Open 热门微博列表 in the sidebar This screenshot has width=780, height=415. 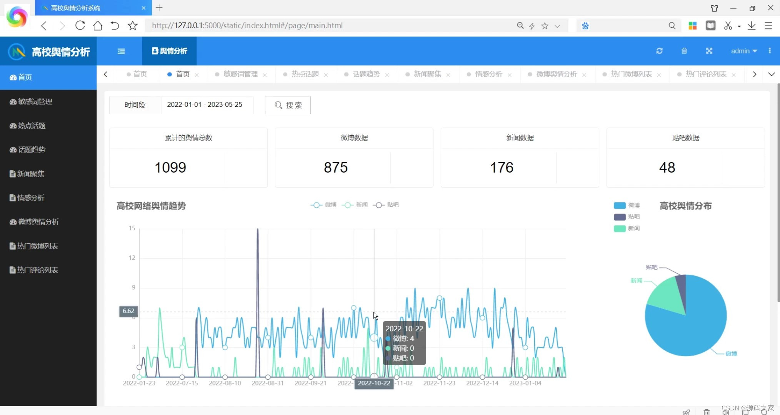(37, 246)
